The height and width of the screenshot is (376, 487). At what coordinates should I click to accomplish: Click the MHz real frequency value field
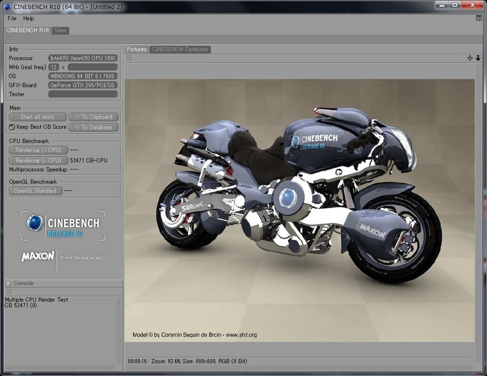(93, 67)
